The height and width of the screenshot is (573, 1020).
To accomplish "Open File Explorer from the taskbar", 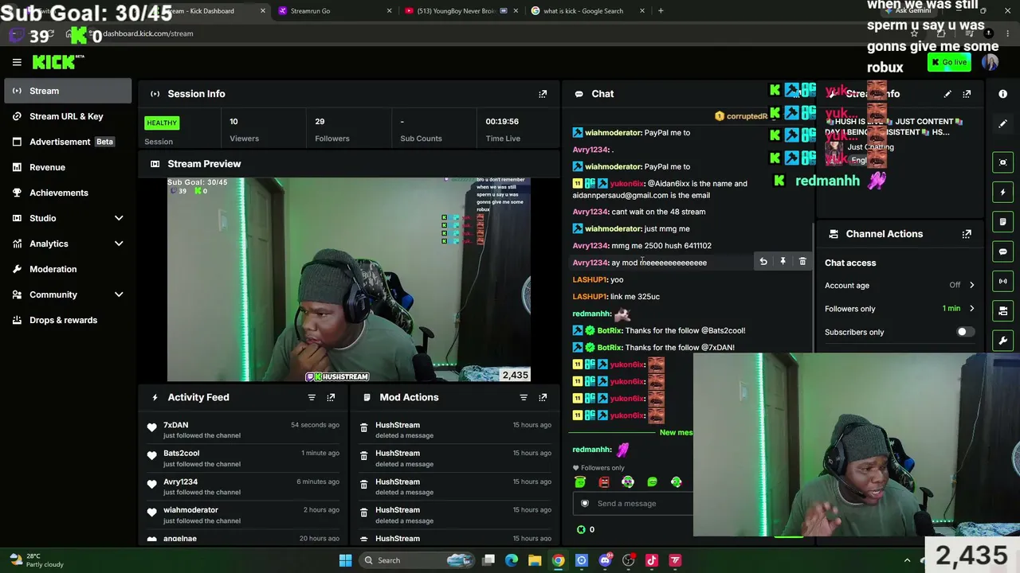I will pyautogui.click(x=535, y=560).
